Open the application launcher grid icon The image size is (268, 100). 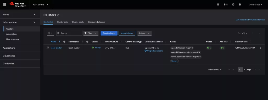[x=218, y=5]
